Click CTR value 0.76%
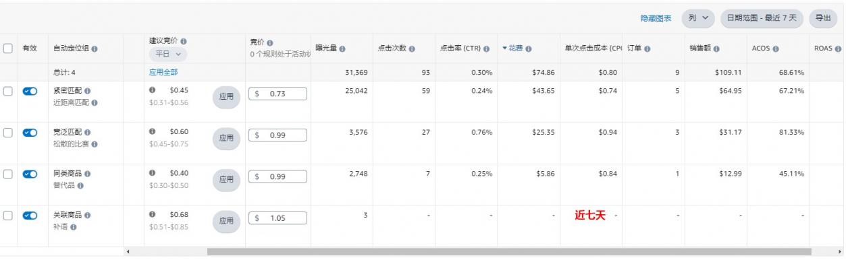Screen dimensions: 846x260 click(481, 132)
